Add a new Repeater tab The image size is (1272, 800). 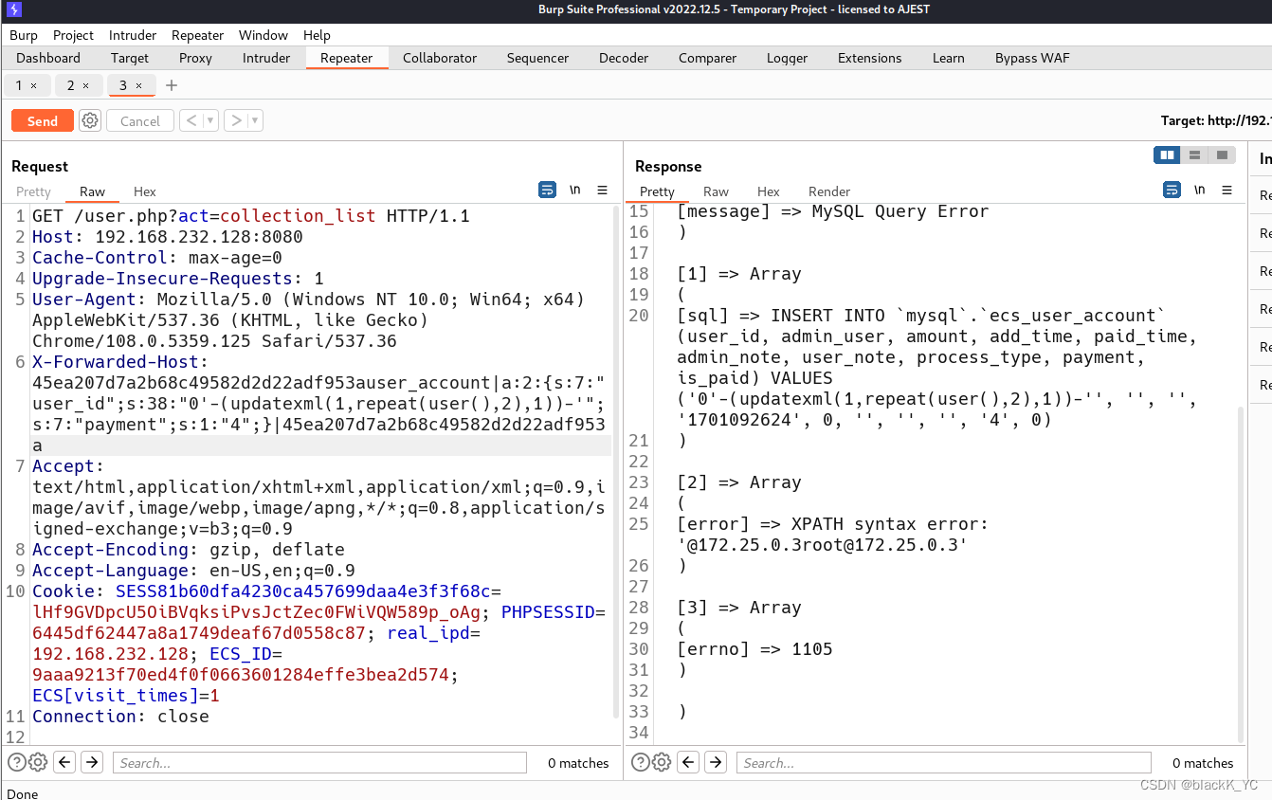(172, 85)
